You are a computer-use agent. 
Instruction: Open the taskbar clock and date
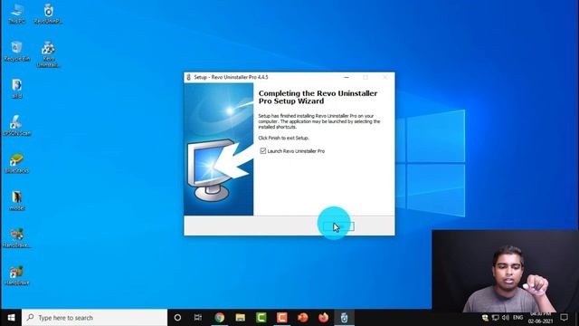coord(540,318)
